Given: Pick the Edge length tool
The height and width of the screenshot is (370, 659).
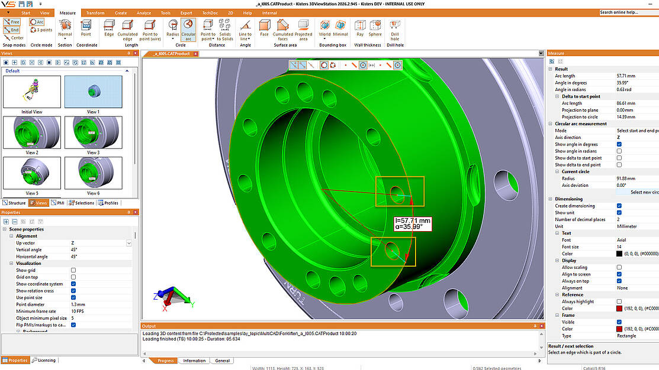Looking at the screenshot, I should pyautogui.click(x=110, y=28).
